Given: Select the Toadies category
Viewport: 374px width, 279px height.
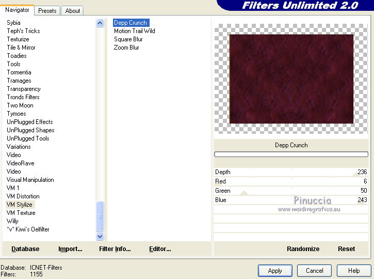Looking at the screenshot, I should tap(17, 56).
